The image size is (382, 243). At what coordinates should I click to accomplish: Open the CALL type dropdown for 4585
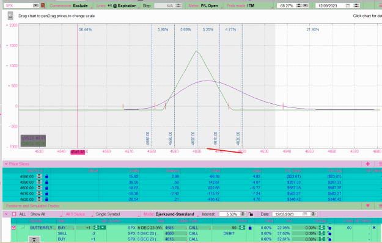[x=199, y=228]
